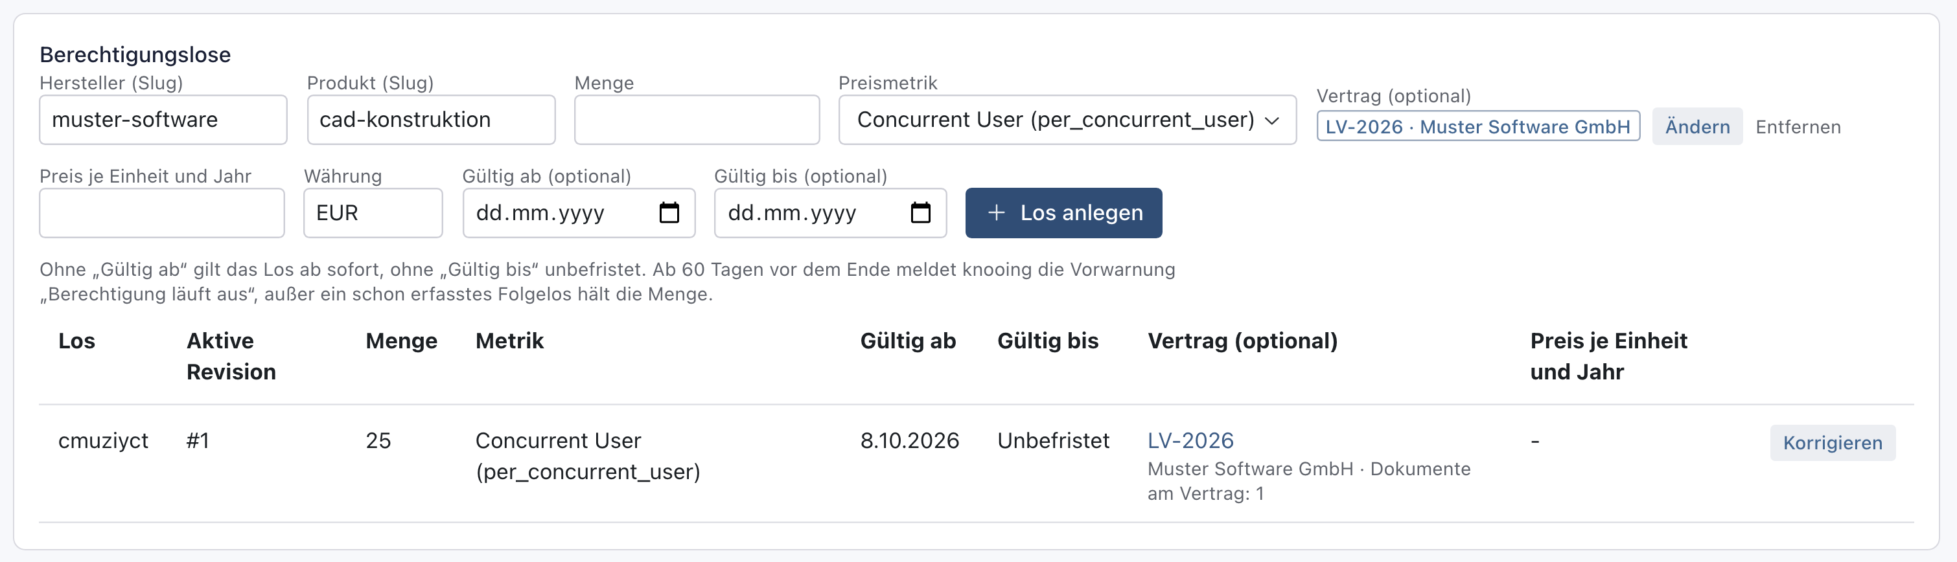
Task: Click the Concurrent User (per_concurrent_user) metric cell
Action: click(x=587, y=456)
